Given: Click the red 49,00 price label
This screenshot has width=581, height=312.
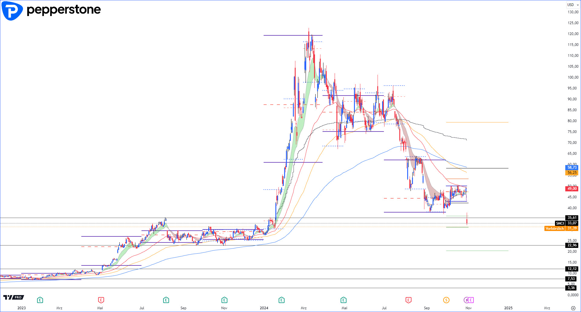Looking at the screenshot, I should (572, 189).
